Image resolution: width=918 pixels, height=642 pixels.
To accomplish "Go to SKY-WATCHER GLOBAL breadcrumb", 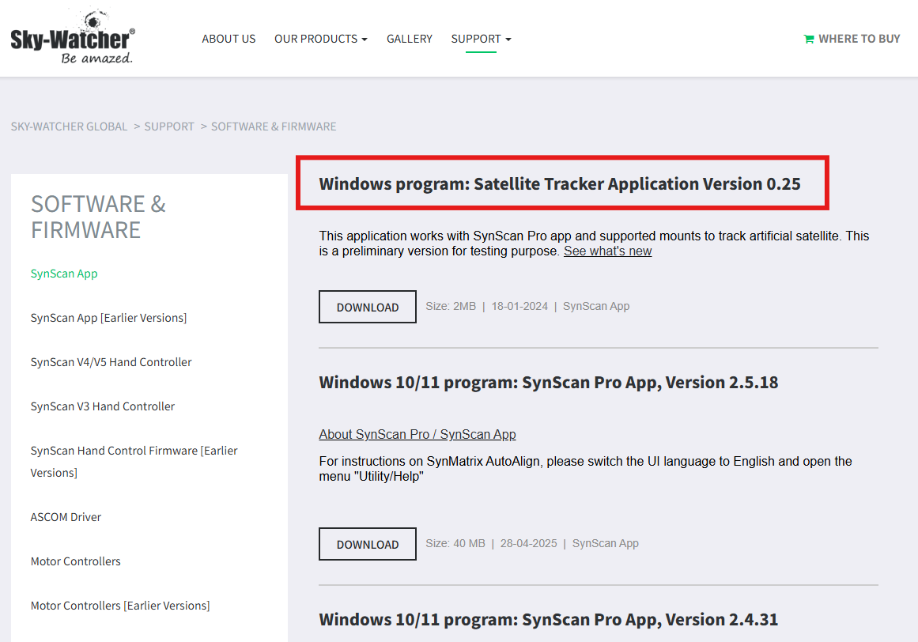I will coord(69,127).
